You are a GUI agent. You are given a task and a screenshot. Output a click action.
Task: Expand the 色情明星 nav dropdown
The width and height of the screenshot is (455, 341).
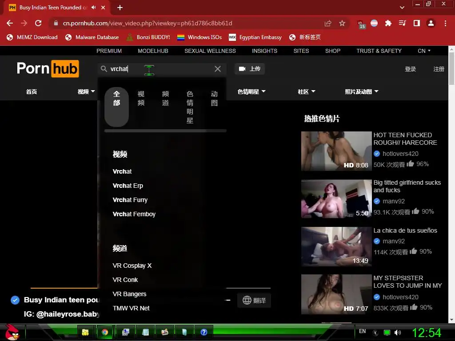pyautogui.click(x=251, y=91)
